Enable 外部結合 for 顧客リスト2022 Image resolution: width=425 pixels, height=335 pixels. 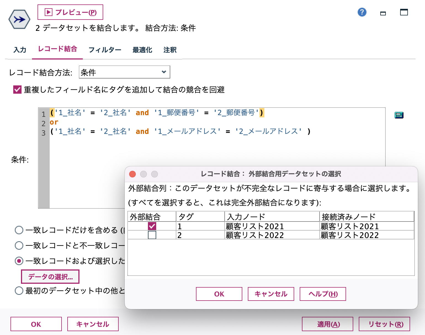[x=152, y=235]
